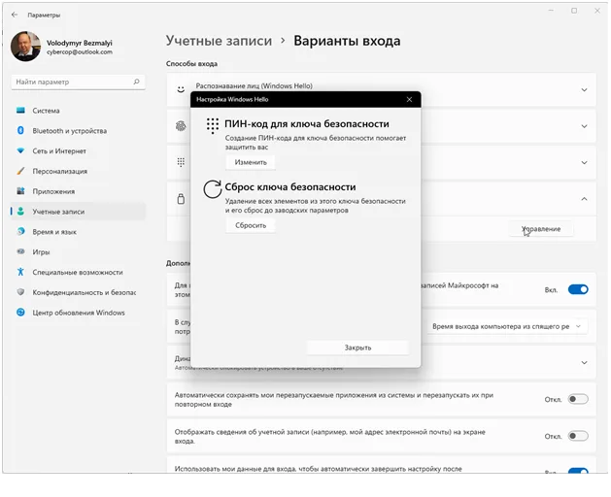Click Учетные записи breadcrumb link
This screenshot has height=497, width=611.
click(219, 41)
